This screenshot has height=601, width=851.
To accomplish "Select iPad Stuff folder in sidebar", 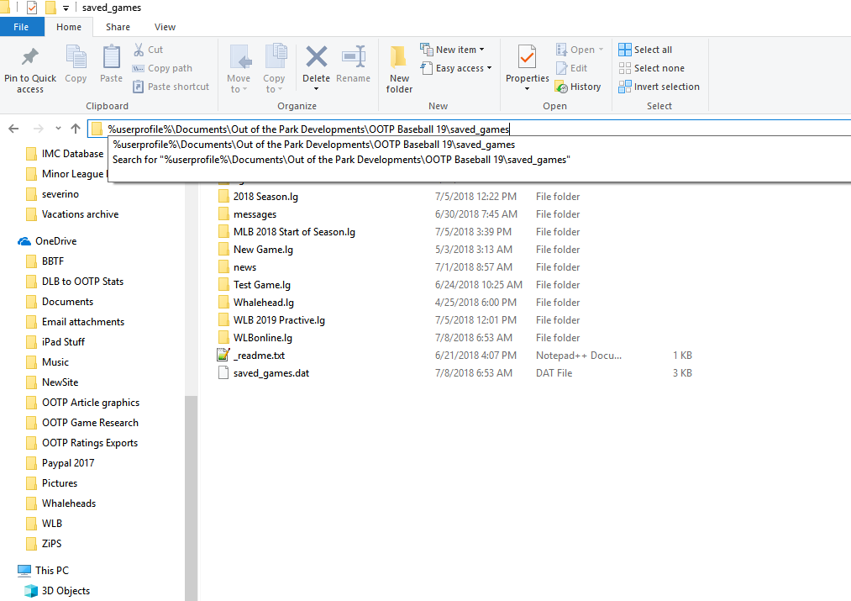I will coord(56,342).
